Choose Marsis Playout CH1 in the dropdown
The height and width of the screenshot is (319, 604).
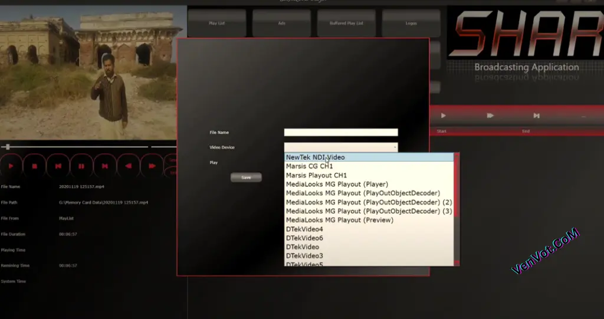[x=369, y=175]
